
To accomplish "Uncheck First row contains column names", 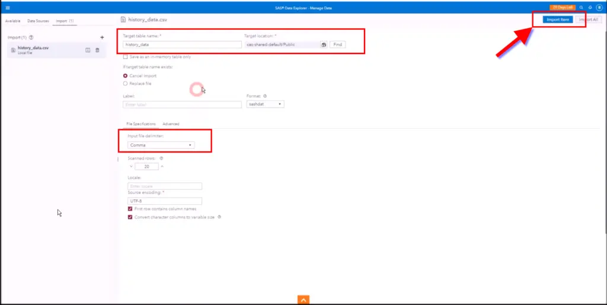I will click(130, 209).
